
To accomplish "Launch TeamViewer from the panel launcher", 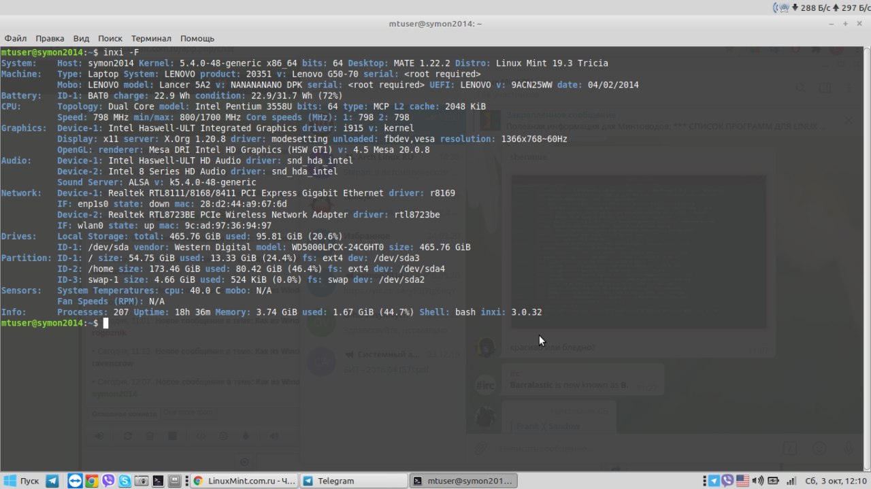I will point(75,481).
